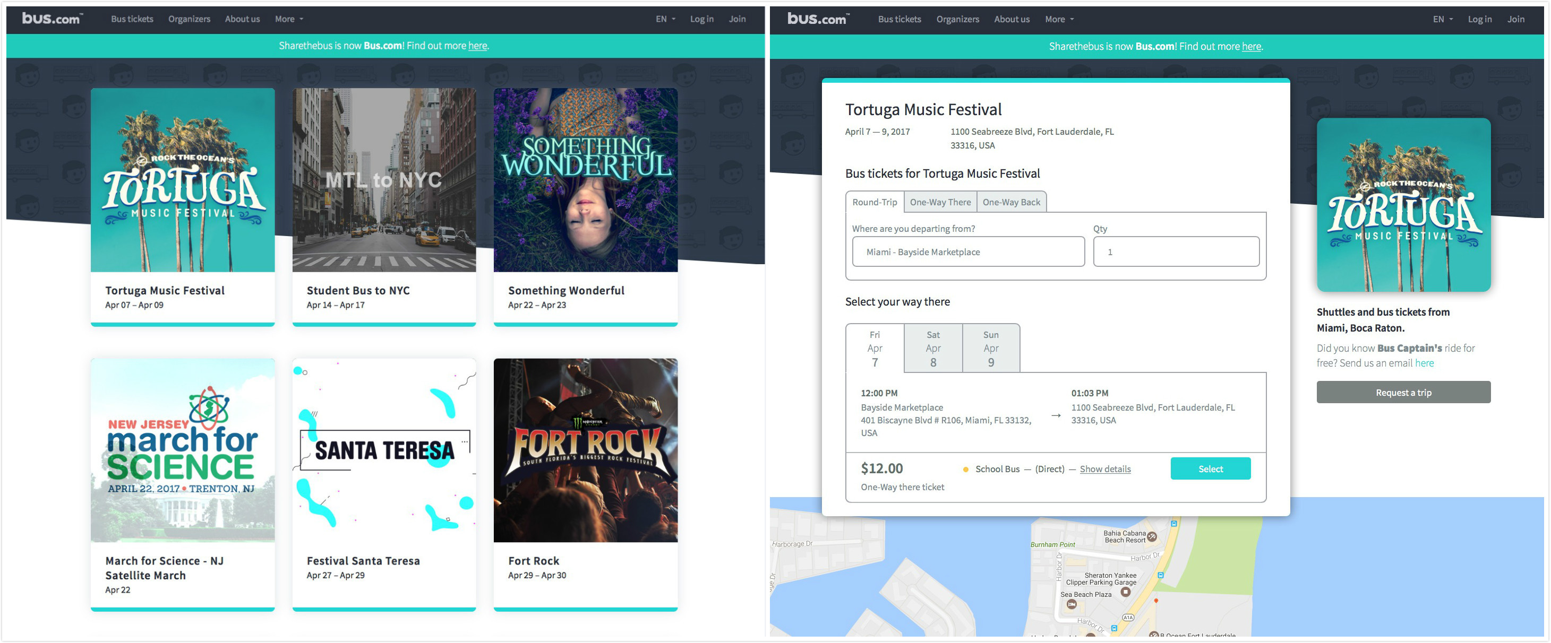Open MTL to NYC card image
This screenshot has width=1551, height=643.
point(384,180)
